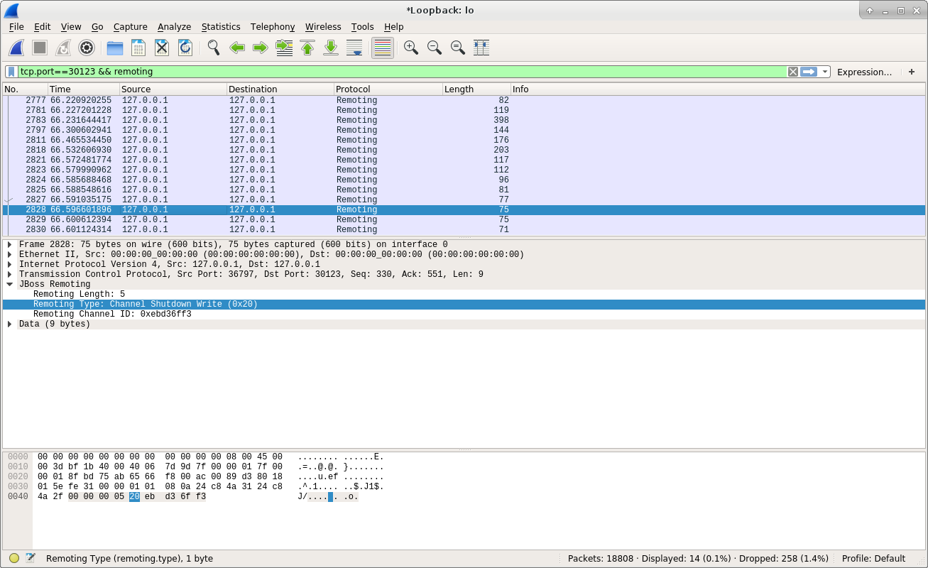Viewport: 928px width, 568px height.
Task: Go to a specified packet
Action: coord(284,48)
